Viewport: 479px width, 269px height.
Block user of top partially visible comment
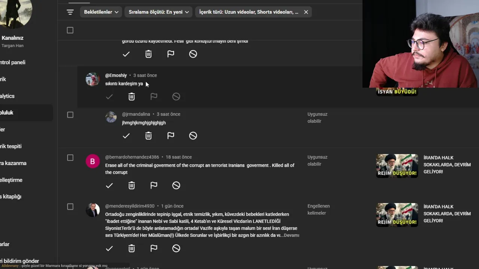(x=193, y=54)
